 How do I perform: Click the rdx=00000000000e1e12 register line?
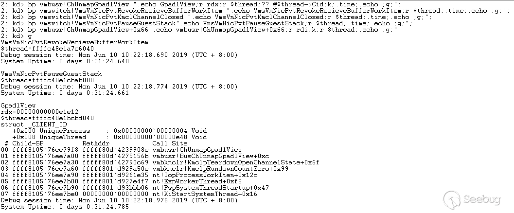coord(39,112)
